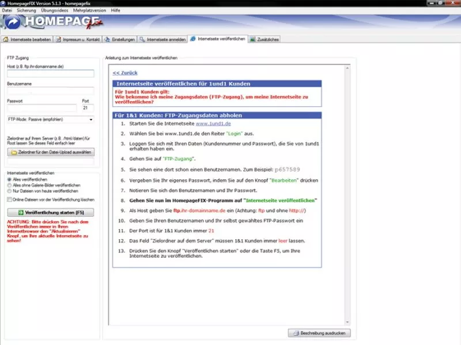Go back via the << Zurück link
This screenshot has height=345, width=461.
click(x=124, y=73)
